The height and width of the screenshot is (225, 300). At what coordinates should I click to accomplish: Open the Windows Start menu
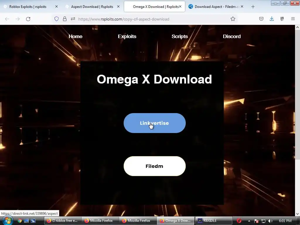coord(7,221)
